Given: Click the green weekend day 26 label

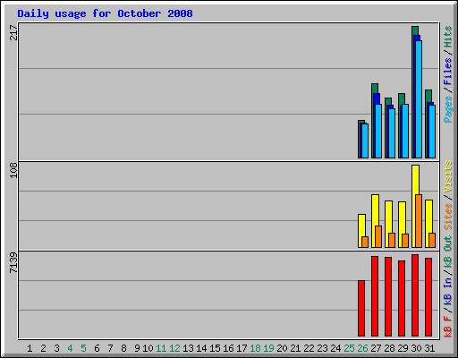Looking at the screenshot, I should click(x=362, y=348).
